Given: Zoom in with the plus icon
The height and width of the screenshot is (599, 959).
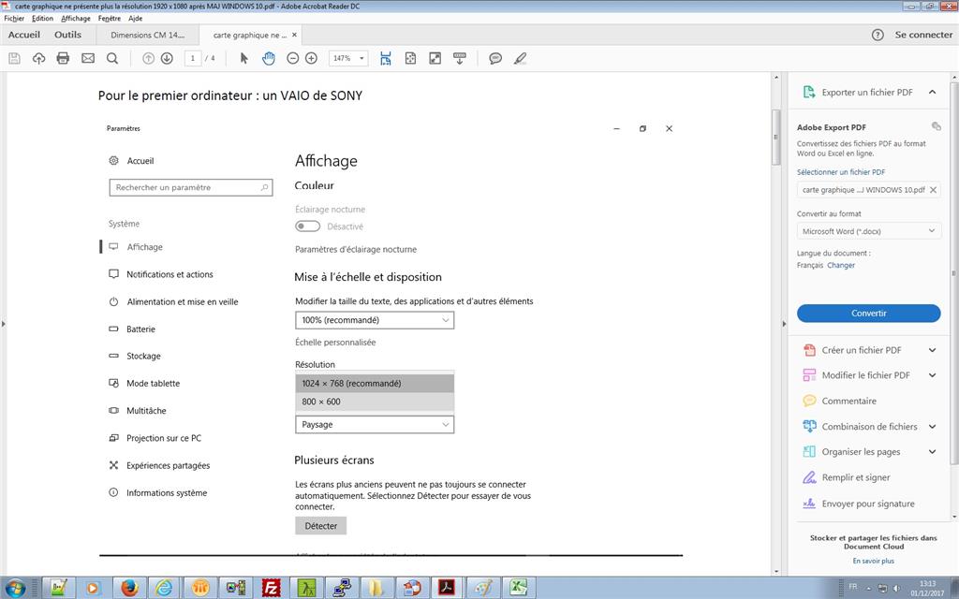Looking at the screenshot, I should (x=311, y=59).
